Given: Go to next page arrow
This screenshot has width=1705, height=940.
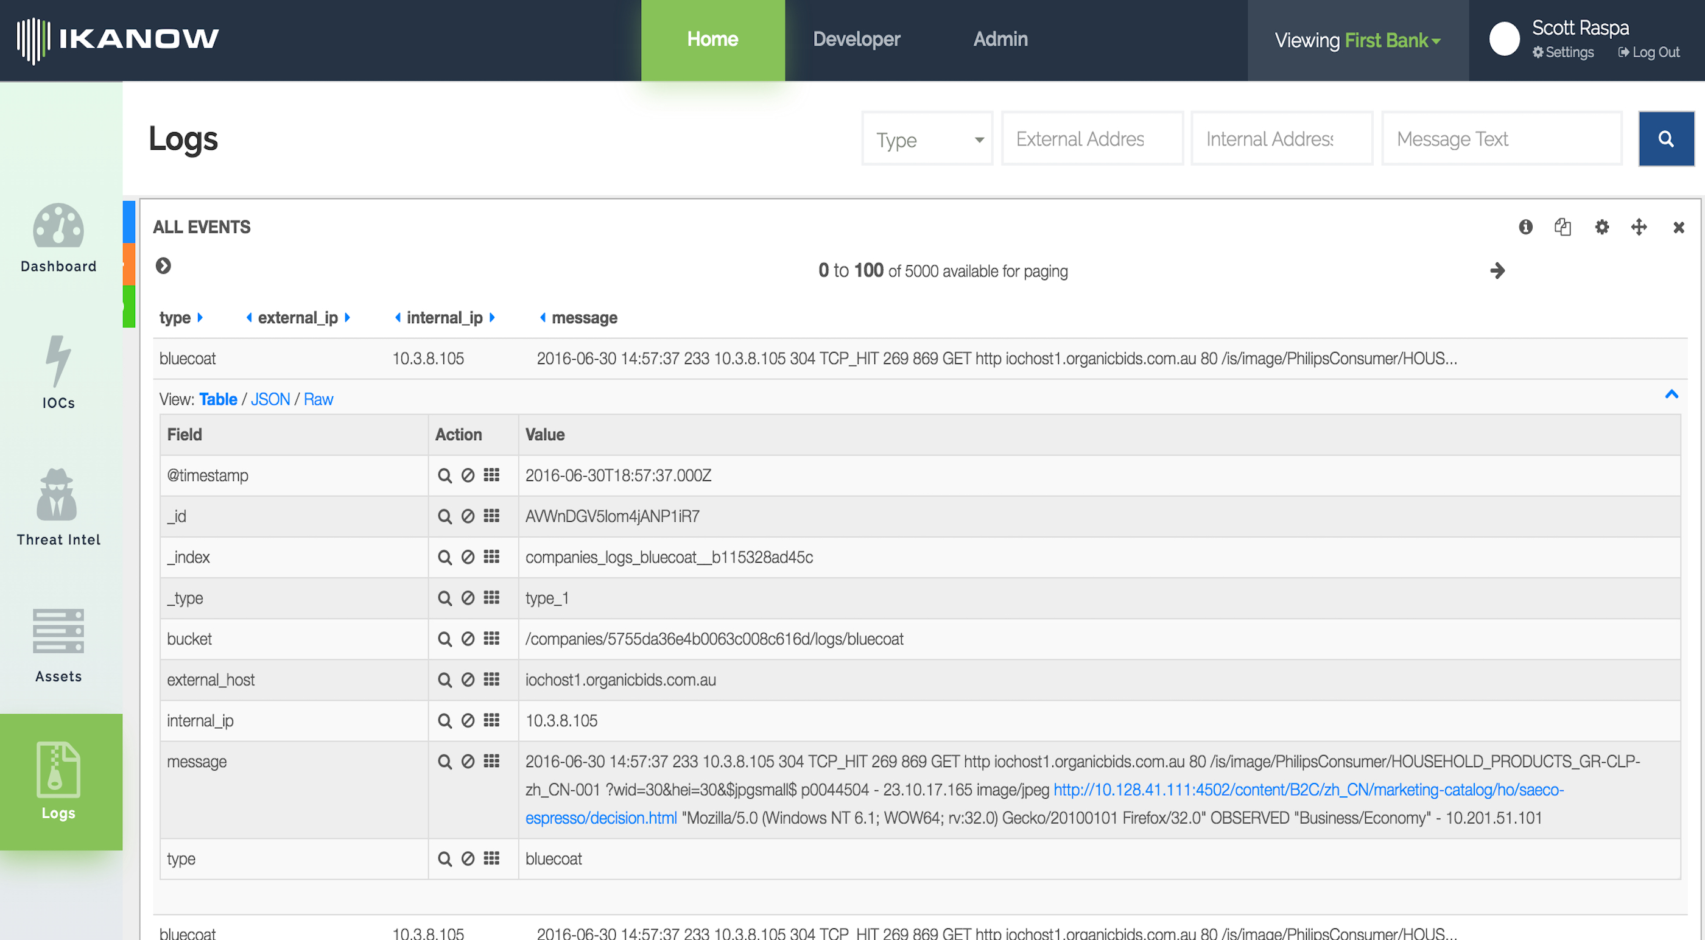Looking at the screenshot, I should (x=1497, y=271).
